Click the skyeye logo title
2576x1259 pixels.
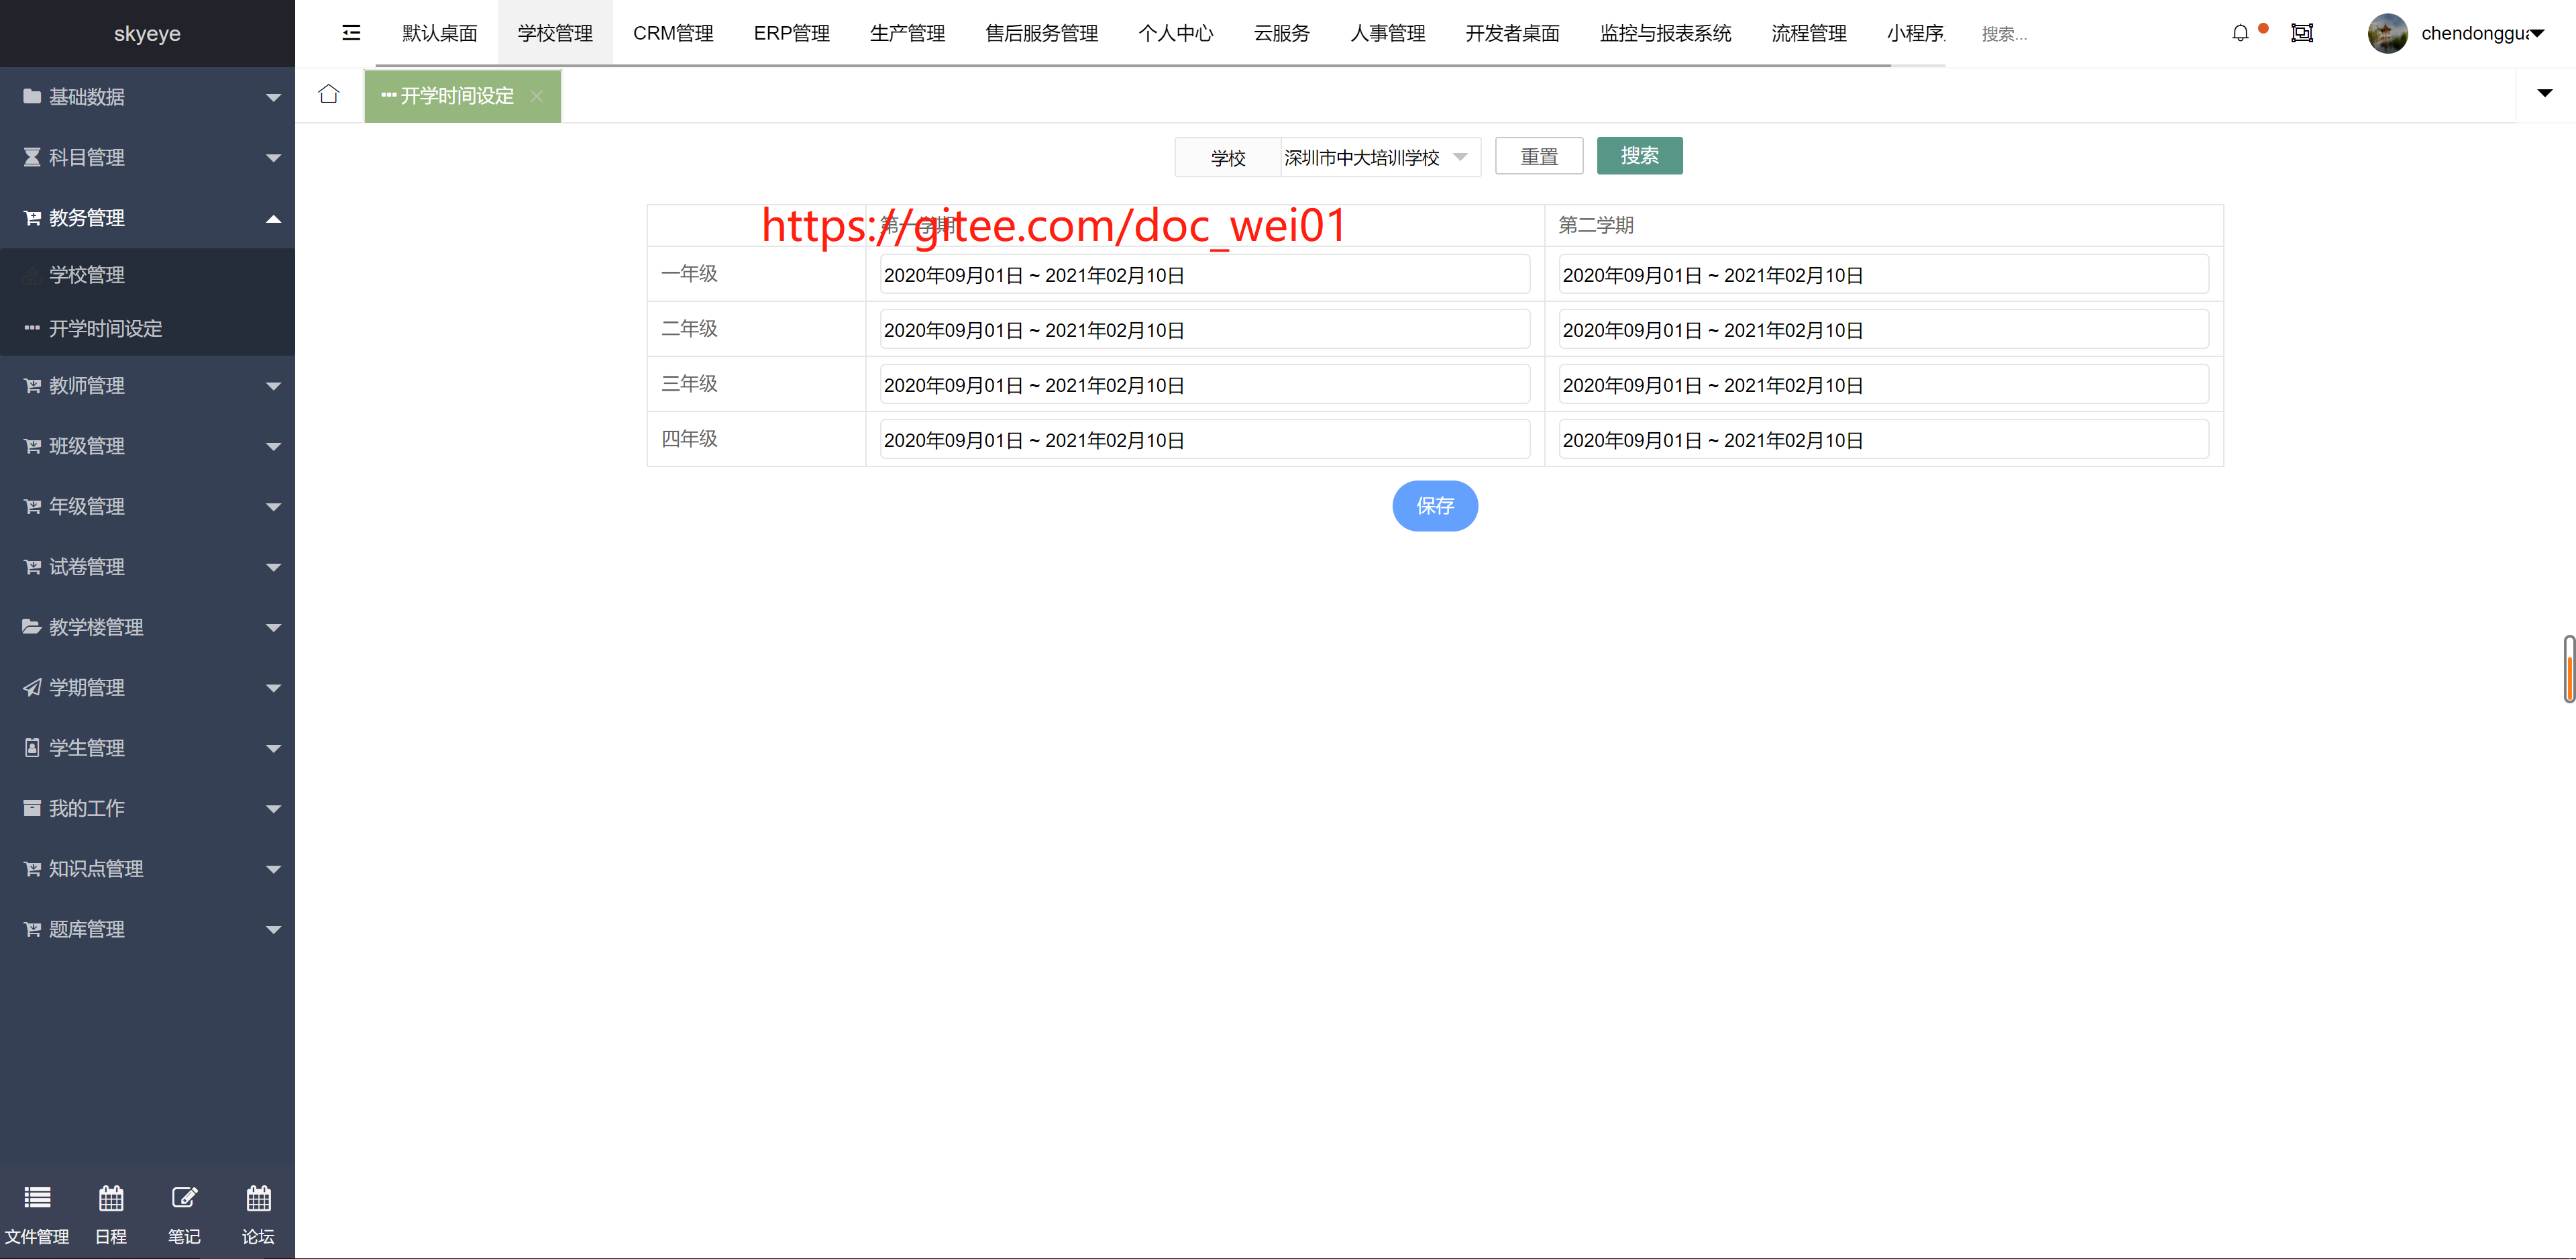pos(147,33)
